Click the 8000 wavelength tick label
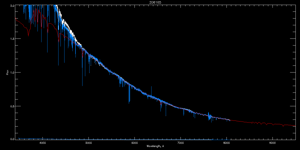The image size is (300, 150). (x=226, y=143)
